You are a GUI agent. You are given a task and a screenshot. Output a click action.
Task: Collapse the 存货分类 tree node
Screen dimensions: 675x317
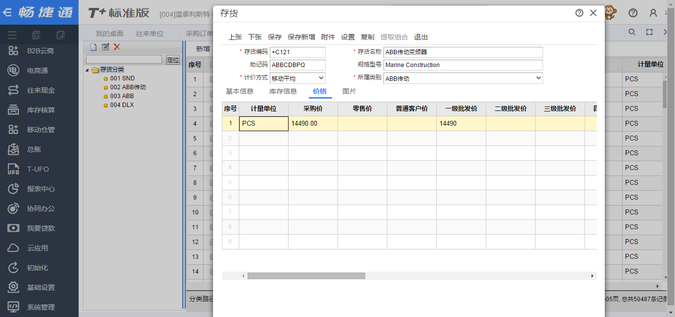(87, 70)
